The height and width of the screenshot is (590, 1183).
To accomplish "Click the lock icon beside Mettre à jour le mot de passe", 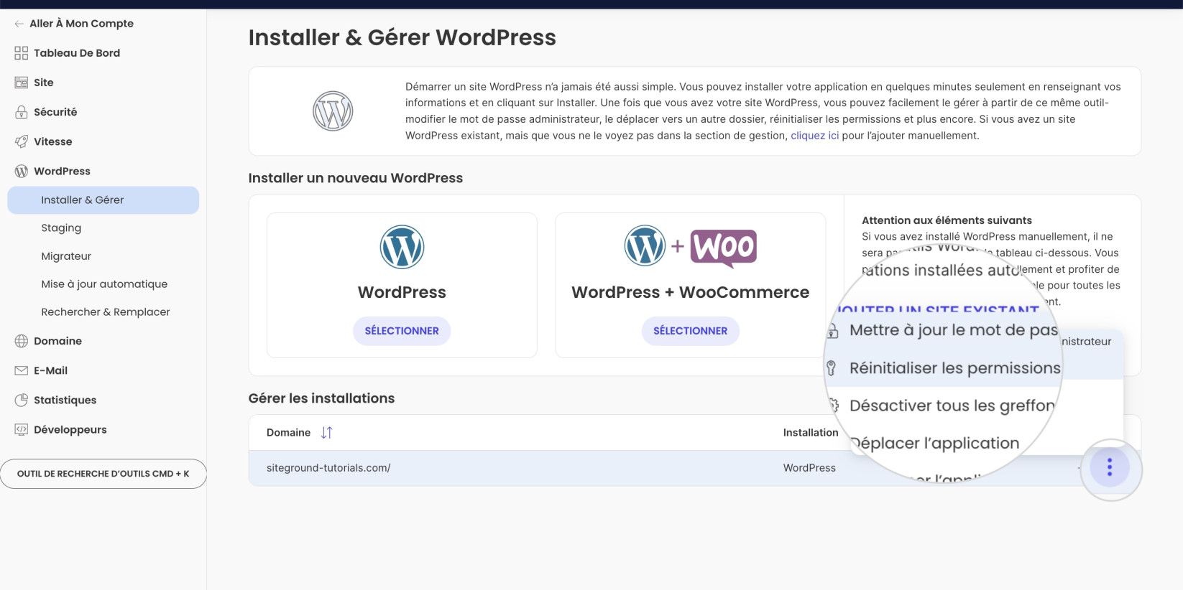I will point(832,331).
